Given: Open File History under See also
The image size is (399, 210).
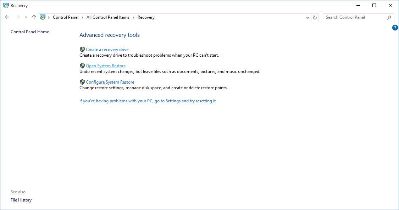Looking at the screenshot, I should click(x=21, y=200).
